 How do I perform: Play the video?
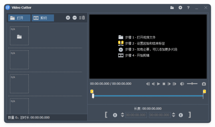[x=159, y=84]
